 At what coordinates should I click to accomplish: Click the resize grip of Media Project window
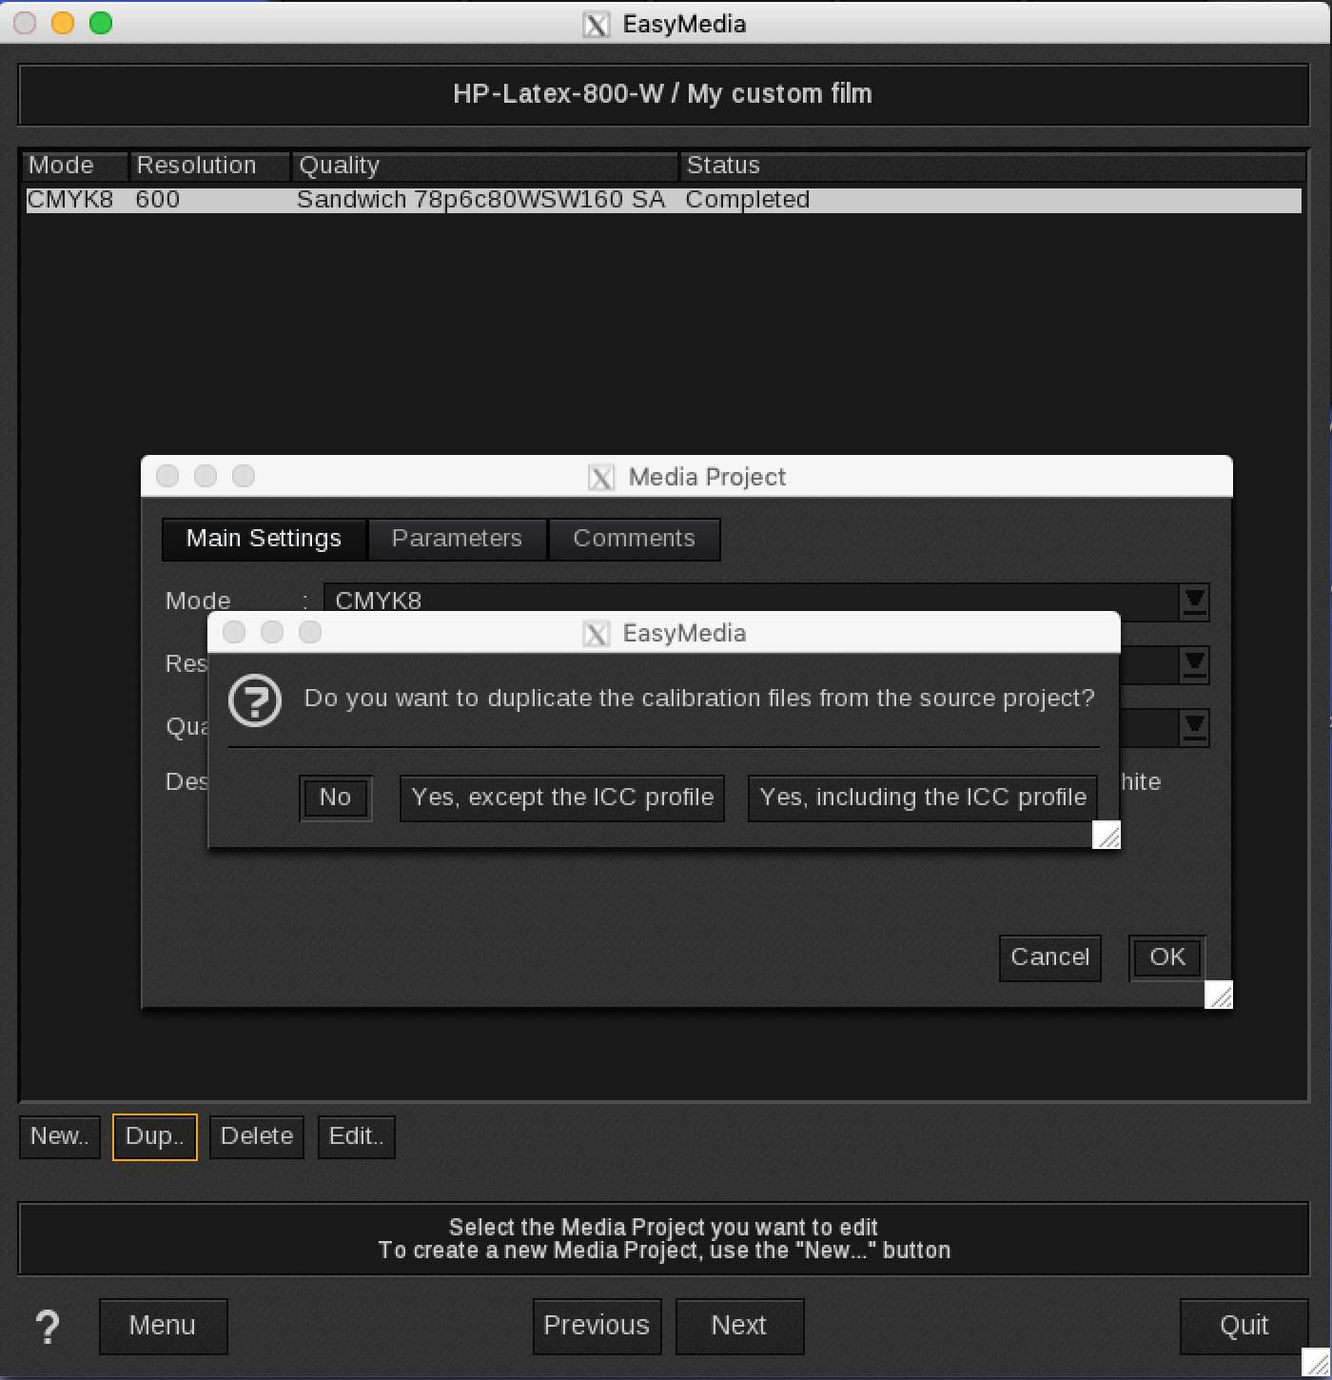coord(1219,995)
